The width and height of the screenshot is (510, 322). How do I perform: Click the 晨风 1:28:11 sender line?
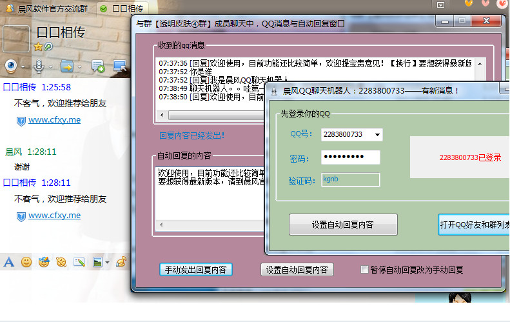(x=31, y=152)
